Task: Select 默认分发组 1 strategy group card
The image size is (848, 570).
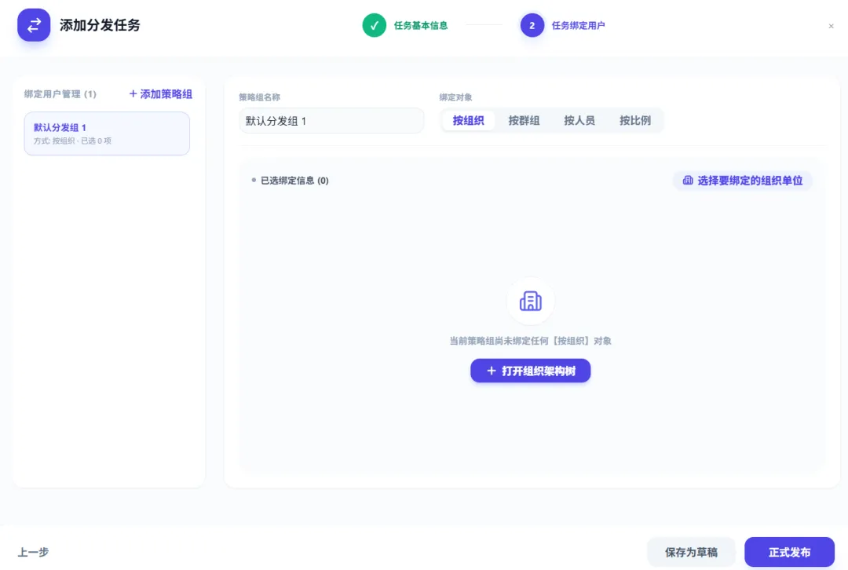Action: tap(107, 133)
